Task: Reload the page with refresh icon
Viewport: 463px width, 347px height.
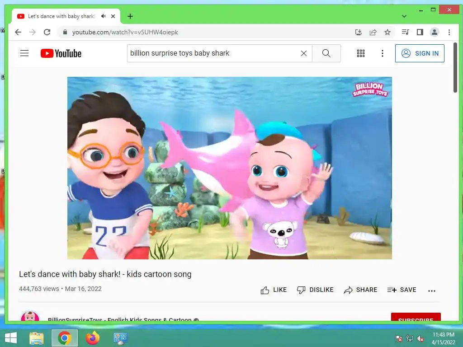Action: coord(47,32)
